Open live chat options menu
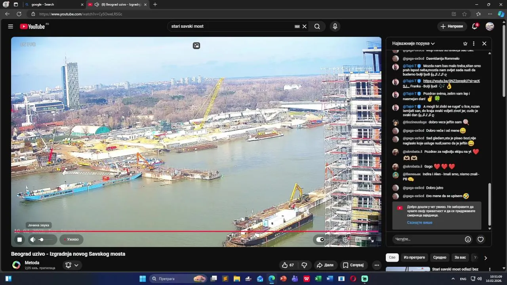The image size is (507, 285). point(474,44)
